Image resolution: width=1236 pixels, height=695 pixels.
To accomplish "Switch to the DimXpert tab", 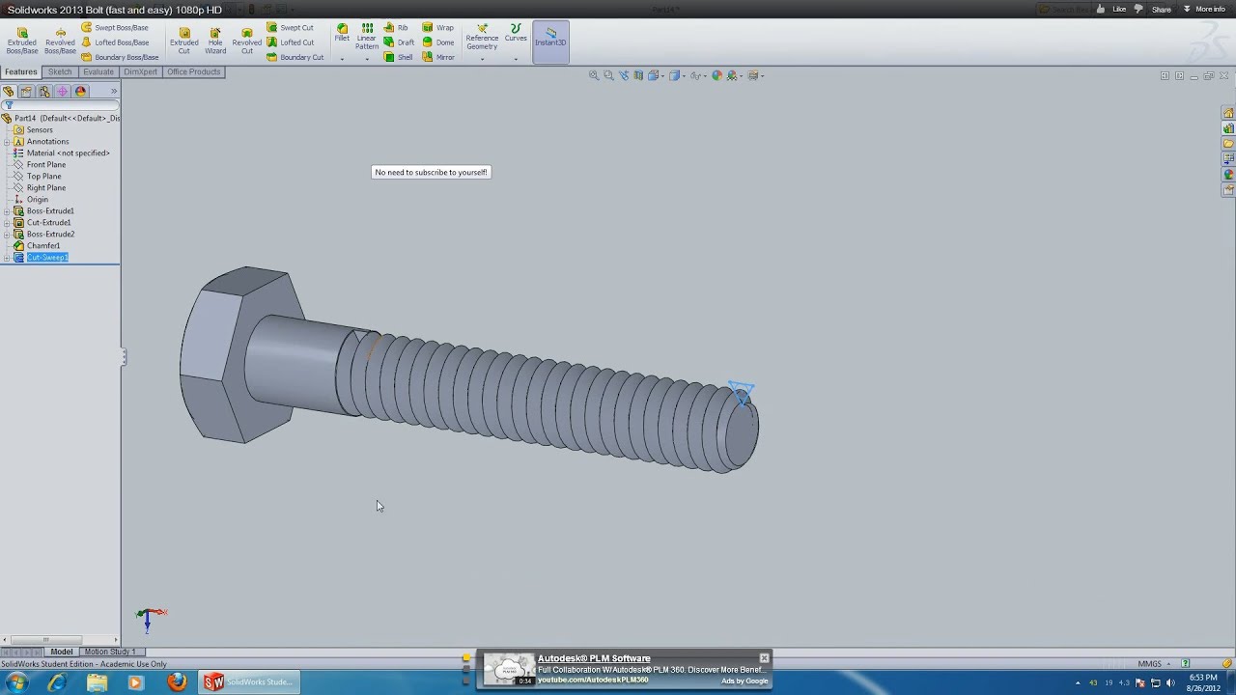I will pos(140,71).
